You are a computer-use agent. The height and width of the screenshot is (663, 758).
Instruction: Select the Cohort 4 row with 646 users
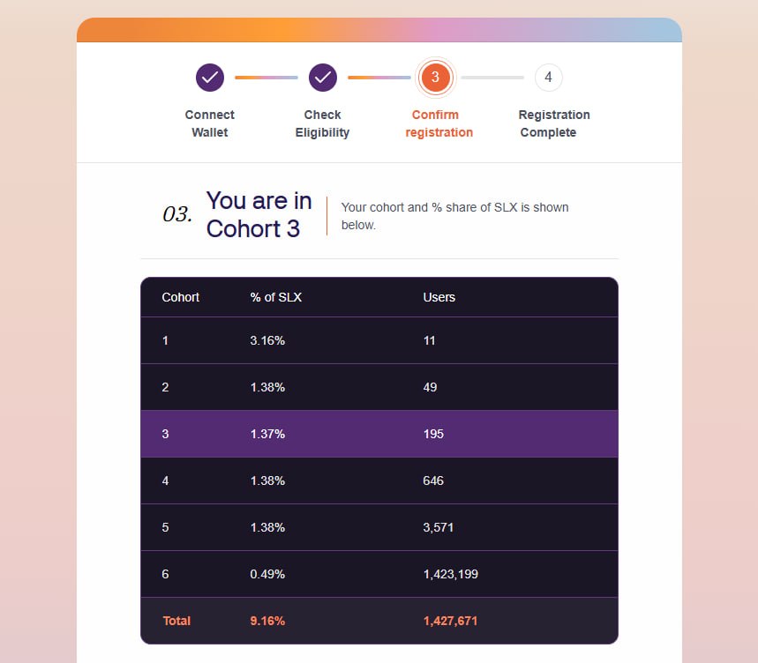[x=379, y=480]
